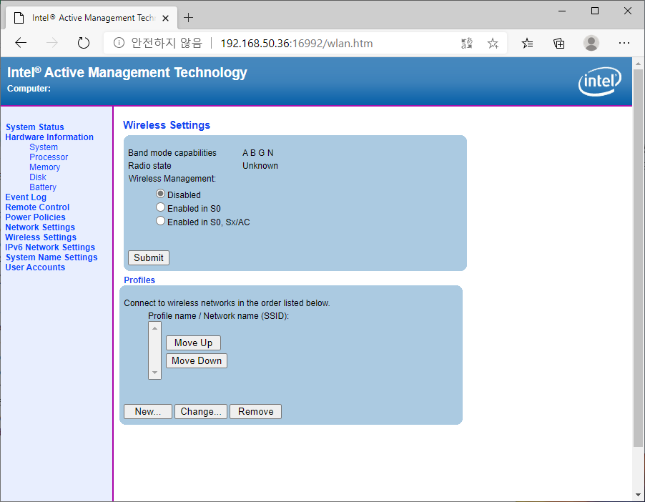Viewport: 645px width, 502px height.
Task: Open IPv6 Network Settings page
Action: [x=50, y=247]
